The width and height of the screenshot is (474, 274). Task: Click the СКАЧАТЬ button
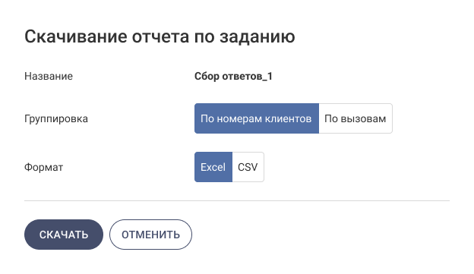tap(64, 235)
